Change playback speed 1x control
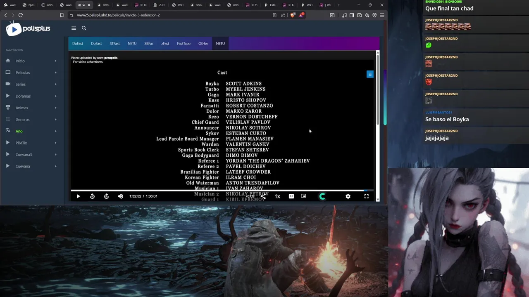 click(x=277, y=196)
